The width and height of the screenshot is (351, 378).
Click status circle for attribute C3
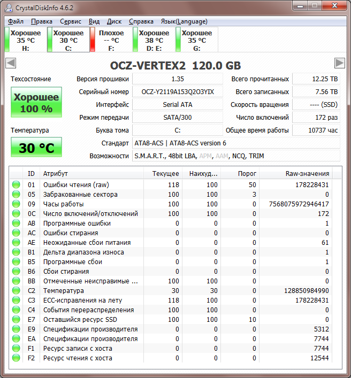tap(16, 300)
